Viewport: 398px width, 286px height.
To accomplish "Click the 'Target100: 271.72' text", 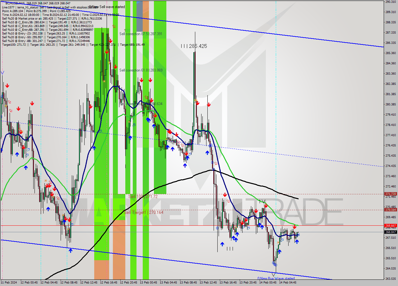I will [x=13, y=45].
